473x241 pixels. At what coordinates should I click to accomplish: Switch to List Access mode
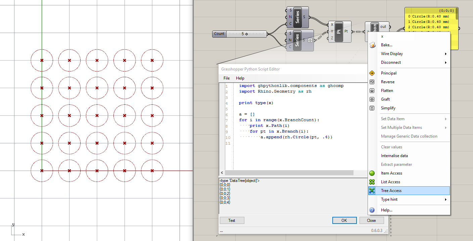point(390,182)
